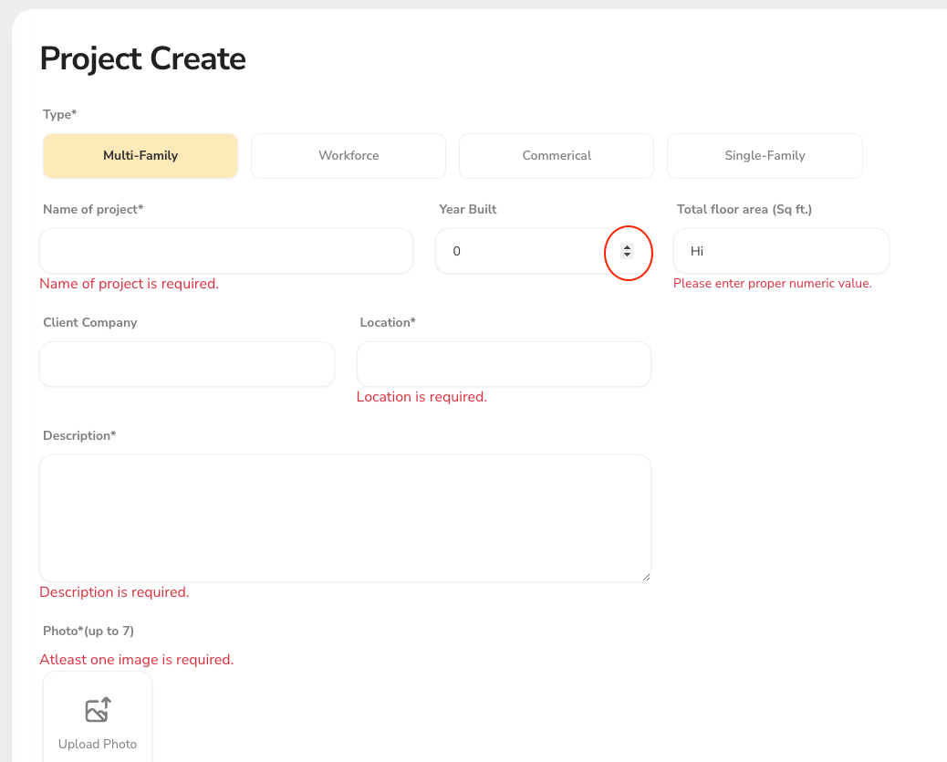The width and height of the screenshot is (947, 762).
Task: Click the "Year Built" field label
Action: 468,210
